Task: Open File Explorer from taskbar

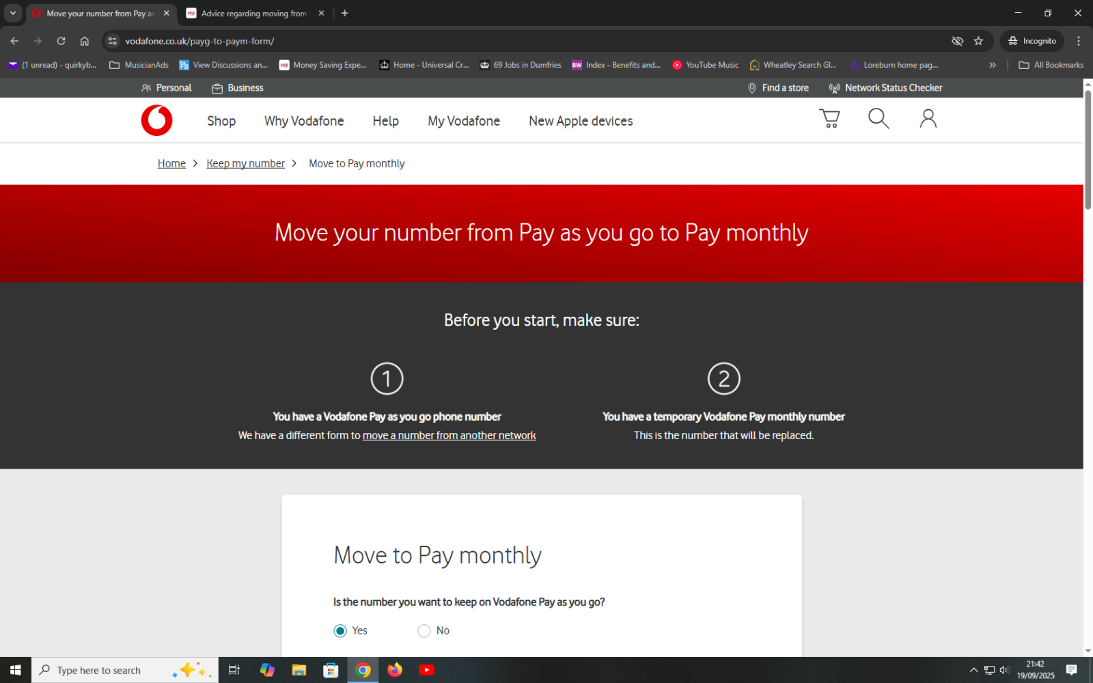Action: 299,670
